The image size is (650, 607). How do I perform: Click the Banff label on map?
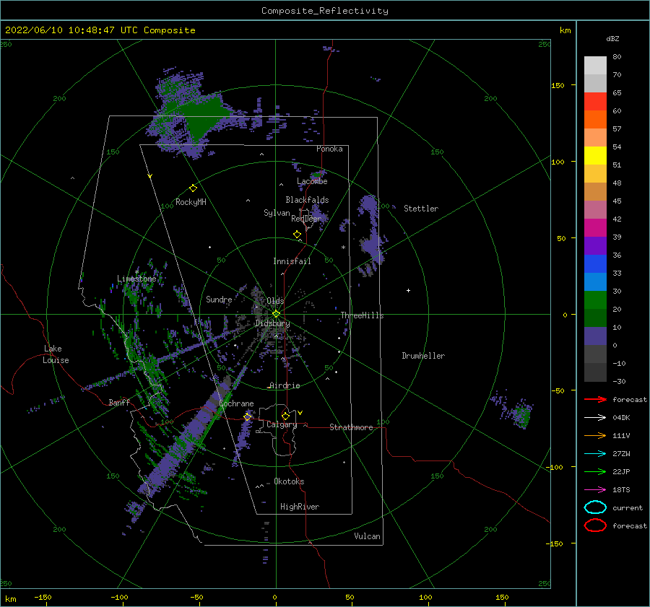point(119,402)
